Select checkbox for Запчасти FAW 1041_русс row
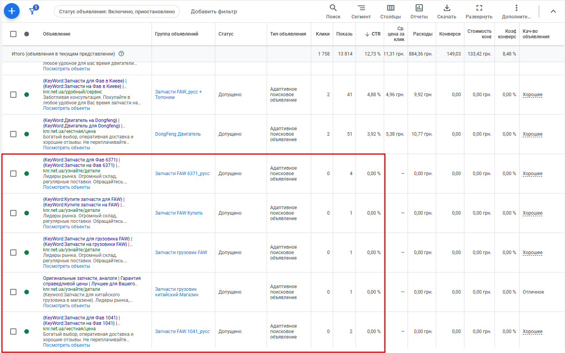The image size is (565, 353). (13, 331)
